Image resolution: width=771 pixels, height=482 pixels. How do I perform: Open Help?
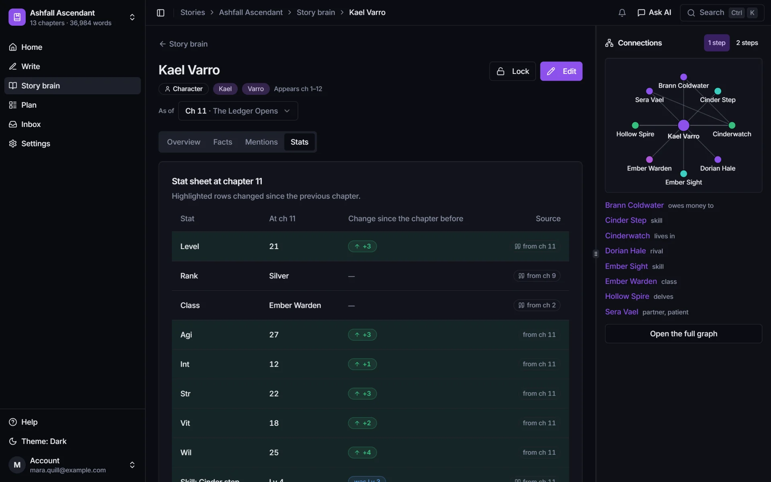tap(72, 422)
